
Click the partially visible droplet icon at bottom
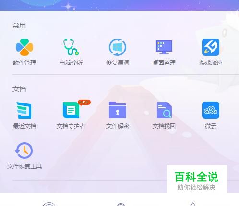click(193, 204)
